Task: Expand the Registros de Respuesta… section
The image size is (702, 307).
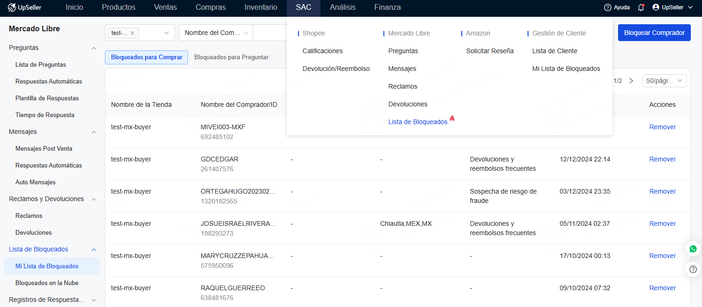Action: tap(94, 300)
